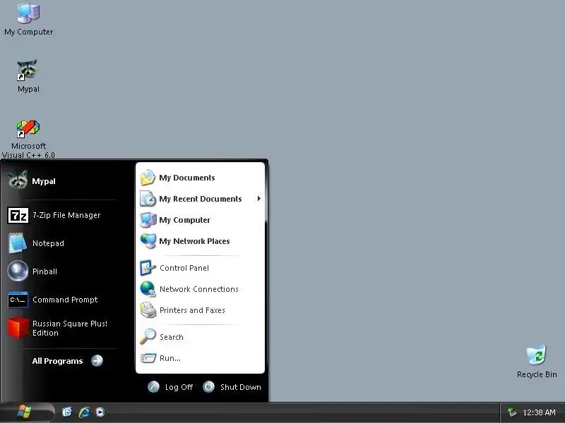Click the Search magnifying glass icon

point(148,337)
